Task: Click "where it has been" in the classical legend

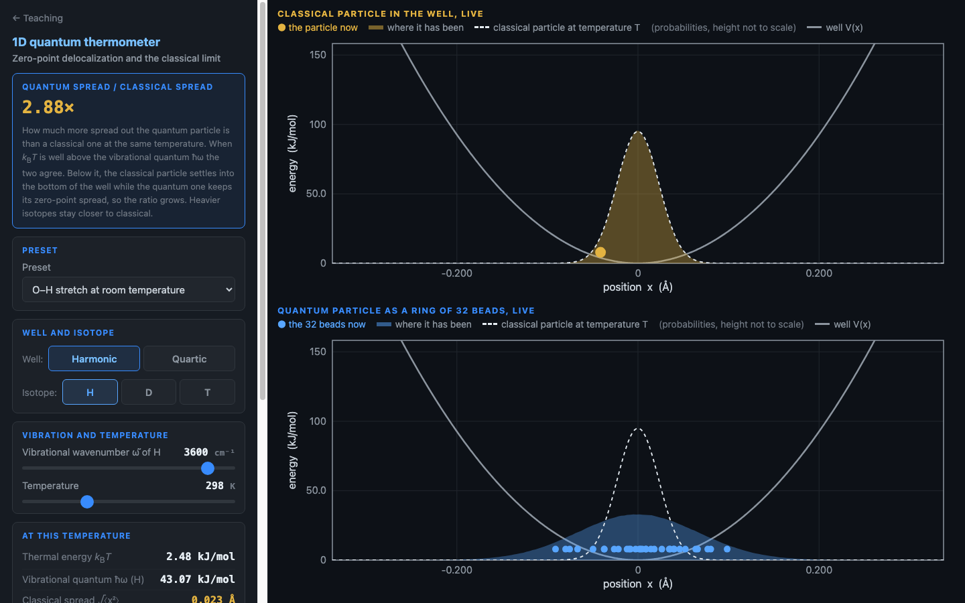Action: 416,27
